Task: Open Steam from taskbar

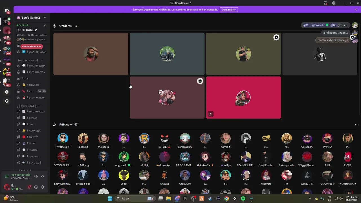Action: (210, 198)
